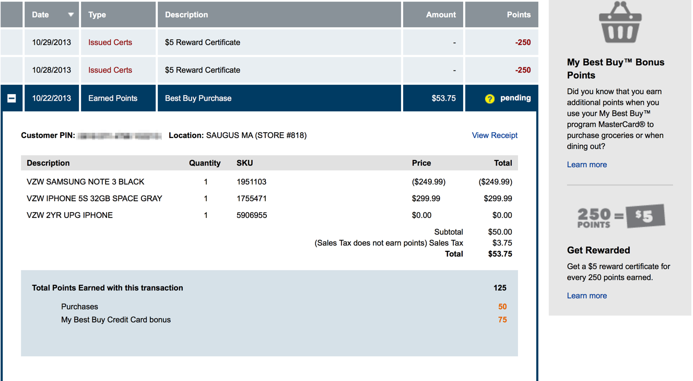The width and height of the screenshot is (693, 381).
Task: Select Issued Certs in the 10/29/2013 row
Action: click(110, 42)
